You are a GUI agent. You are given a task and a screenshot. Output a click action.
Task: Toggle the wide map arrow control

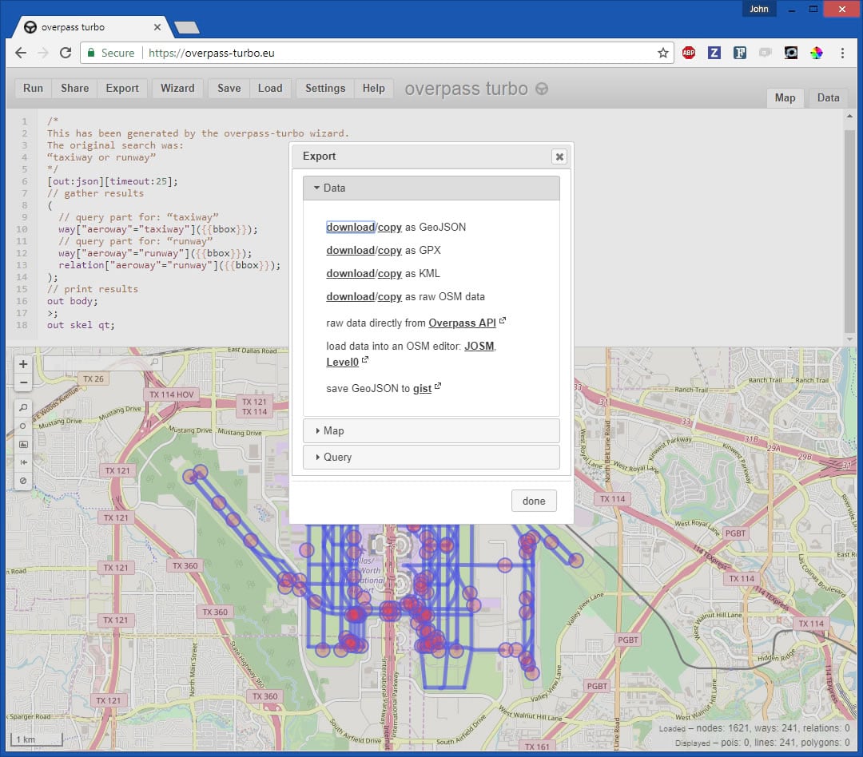click(x=23, y=462)
